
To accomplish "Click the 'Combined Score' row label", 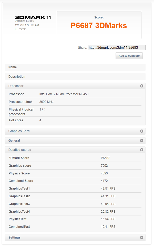I will point(21,181).
